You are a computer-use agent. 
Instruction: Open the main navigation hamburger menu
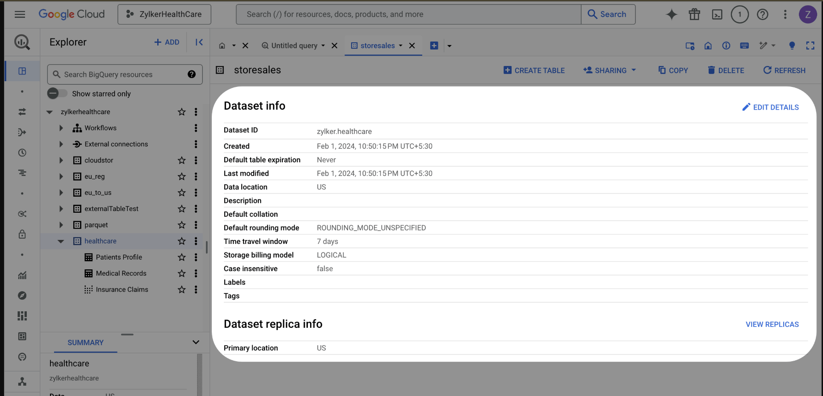(x=20, y=15)
